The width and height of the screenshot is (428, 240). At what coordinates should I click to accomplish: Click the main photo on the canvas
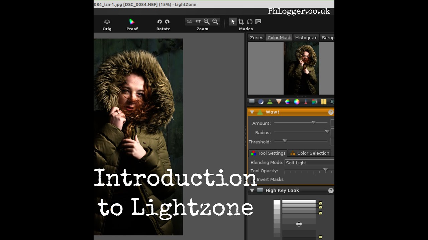[138, 137]
